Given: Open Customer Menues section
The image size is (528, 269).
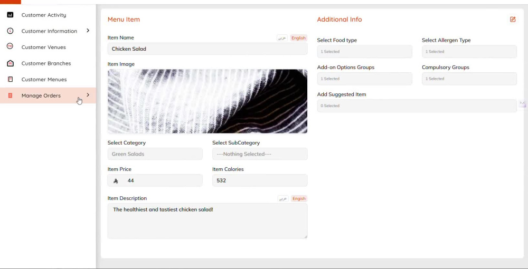Looking at the screenshot, I should pyautogui.click(x=44, y=79).
